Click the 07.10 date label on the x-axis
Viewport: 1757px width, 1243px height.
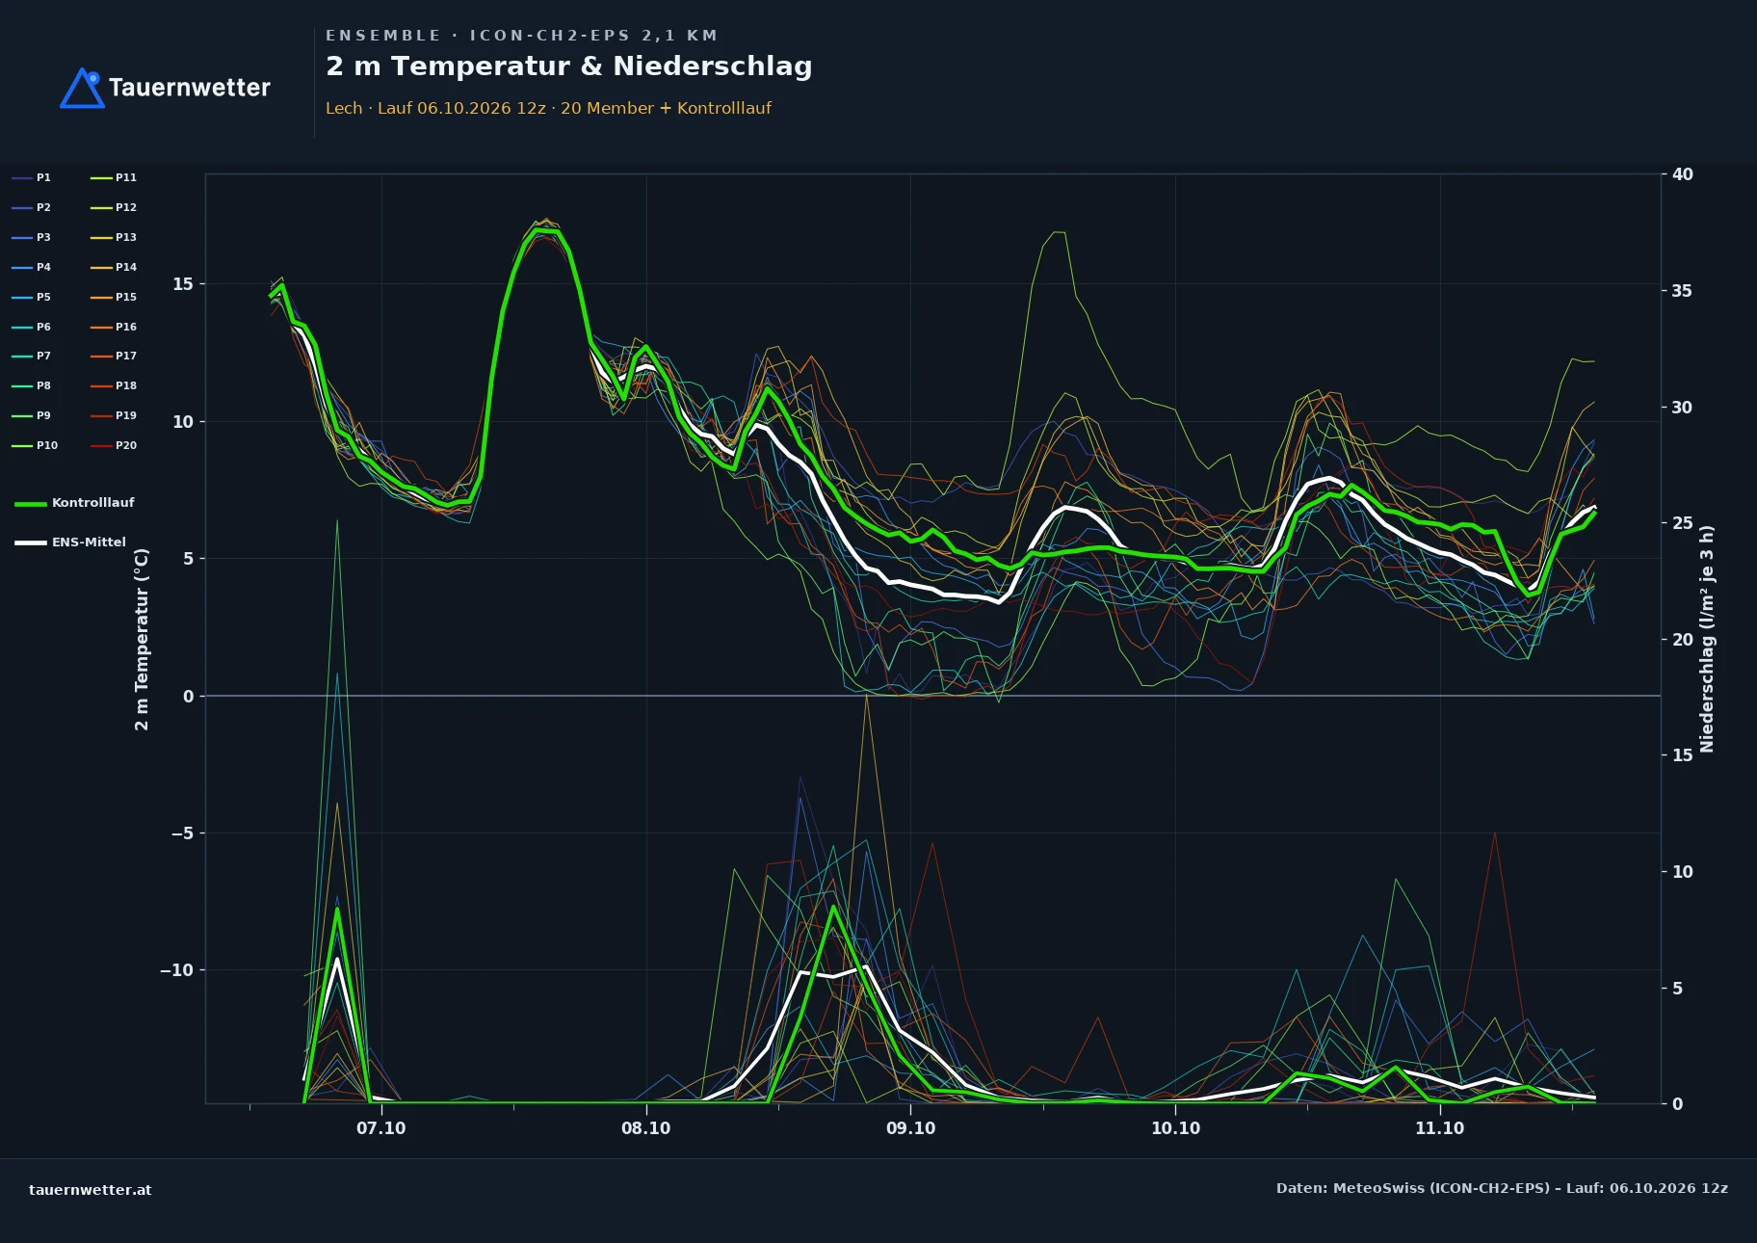[381, 1128]
